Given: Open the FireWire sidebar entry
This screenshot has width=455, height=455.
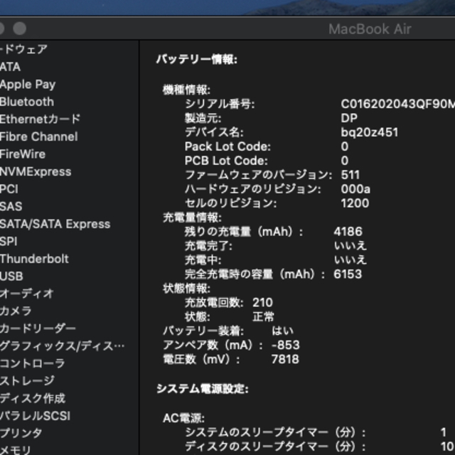Looking at the screenshot, I should (x=23, y=154).
